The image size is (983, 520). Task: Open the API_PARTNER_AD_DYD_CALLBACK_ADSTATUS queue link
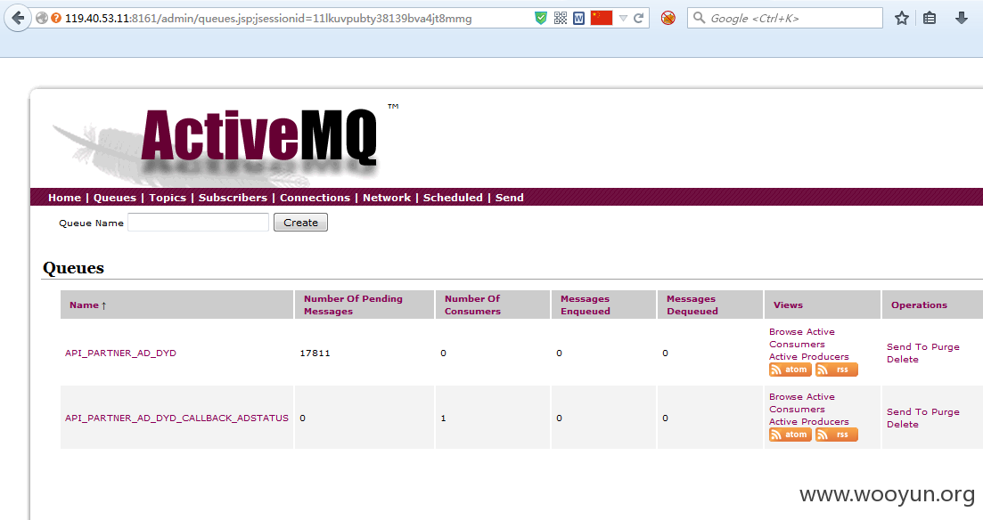(x=176, y=418)
